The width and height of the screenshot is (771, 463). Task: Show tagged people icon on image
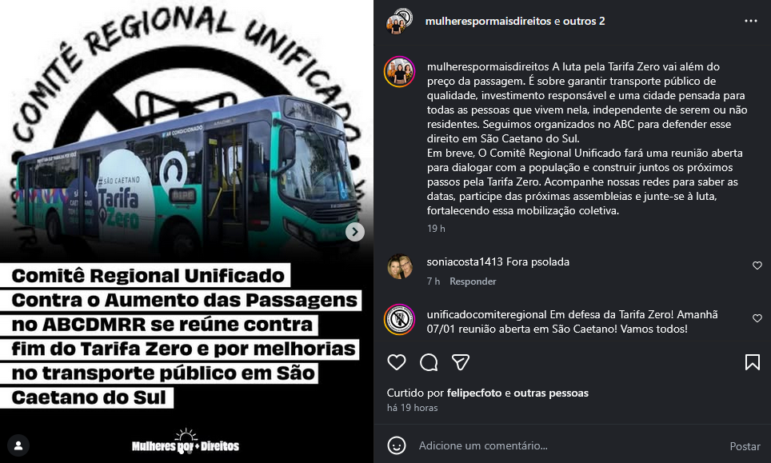(18, 445)
